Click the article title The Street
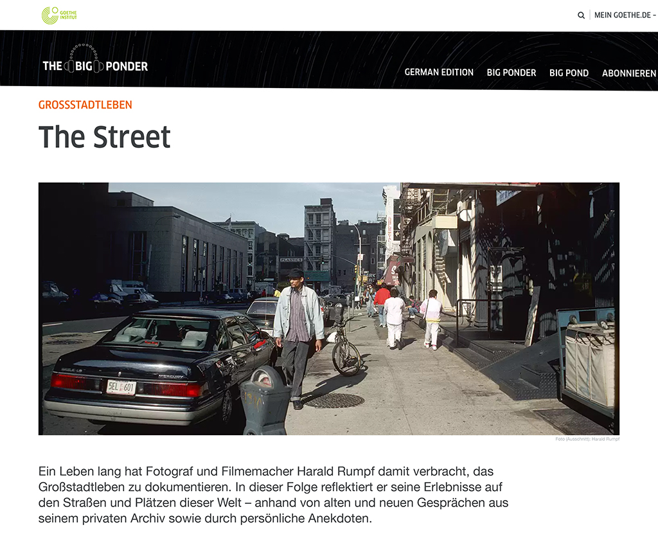The width and height of the screenshot is (658, 545). (105, 137)
